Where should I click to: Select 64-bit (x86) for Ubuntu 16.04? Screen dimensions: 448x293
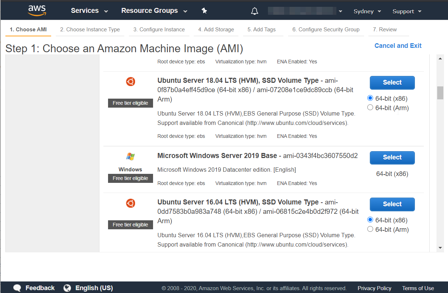[370, 220]
